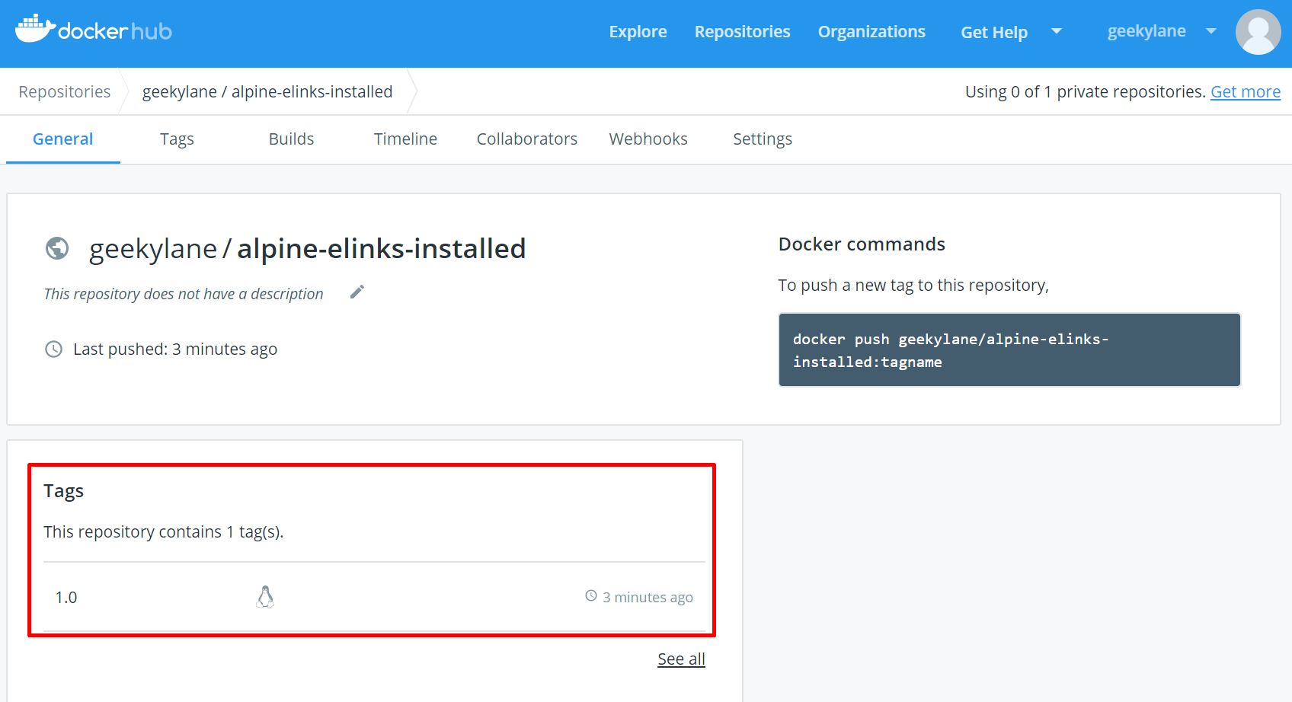Open the 1.0 tag entry
This screenshot has height=702, width=1292.
66,598
